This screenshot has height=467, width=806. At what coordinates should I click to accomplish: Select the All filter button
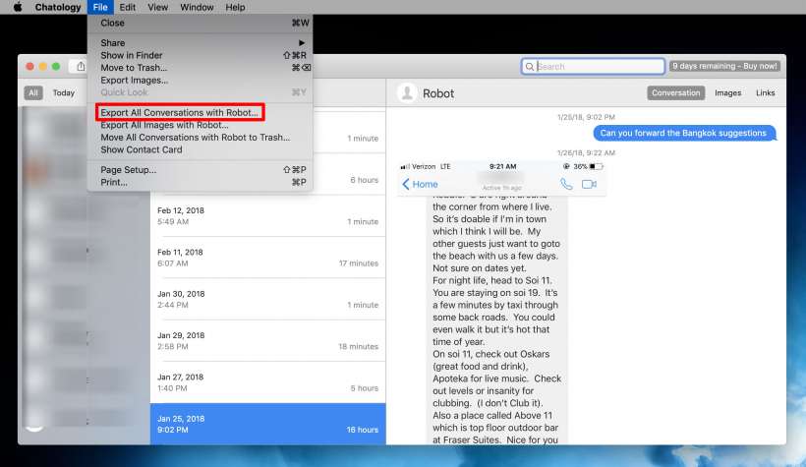pos(33,92)
